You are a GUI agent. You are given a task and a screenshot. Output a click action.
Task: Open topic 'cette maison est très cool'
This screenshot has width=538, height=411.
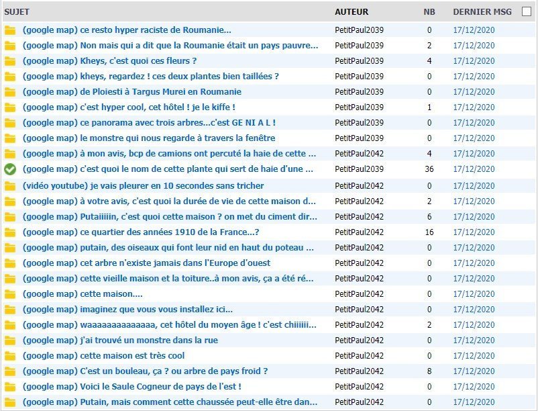pos(103,356)
